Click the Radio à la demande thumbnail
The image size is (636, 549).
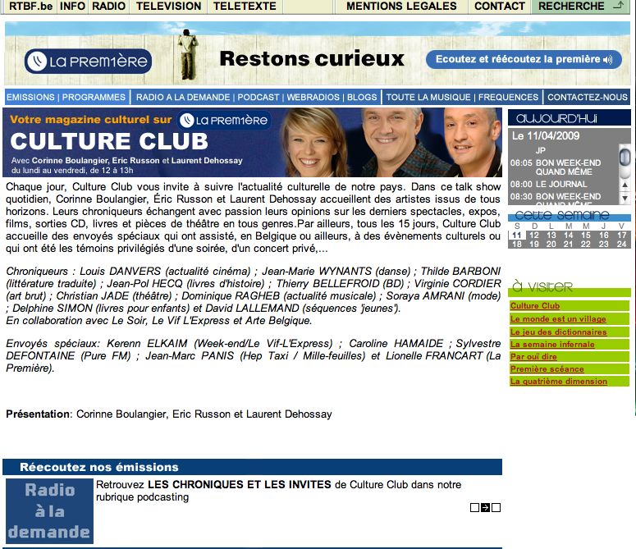(x=49, y=510)
